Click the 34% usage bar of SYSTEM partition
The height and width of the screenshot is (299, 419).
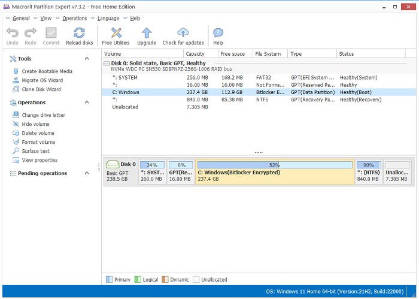point(152,165)
